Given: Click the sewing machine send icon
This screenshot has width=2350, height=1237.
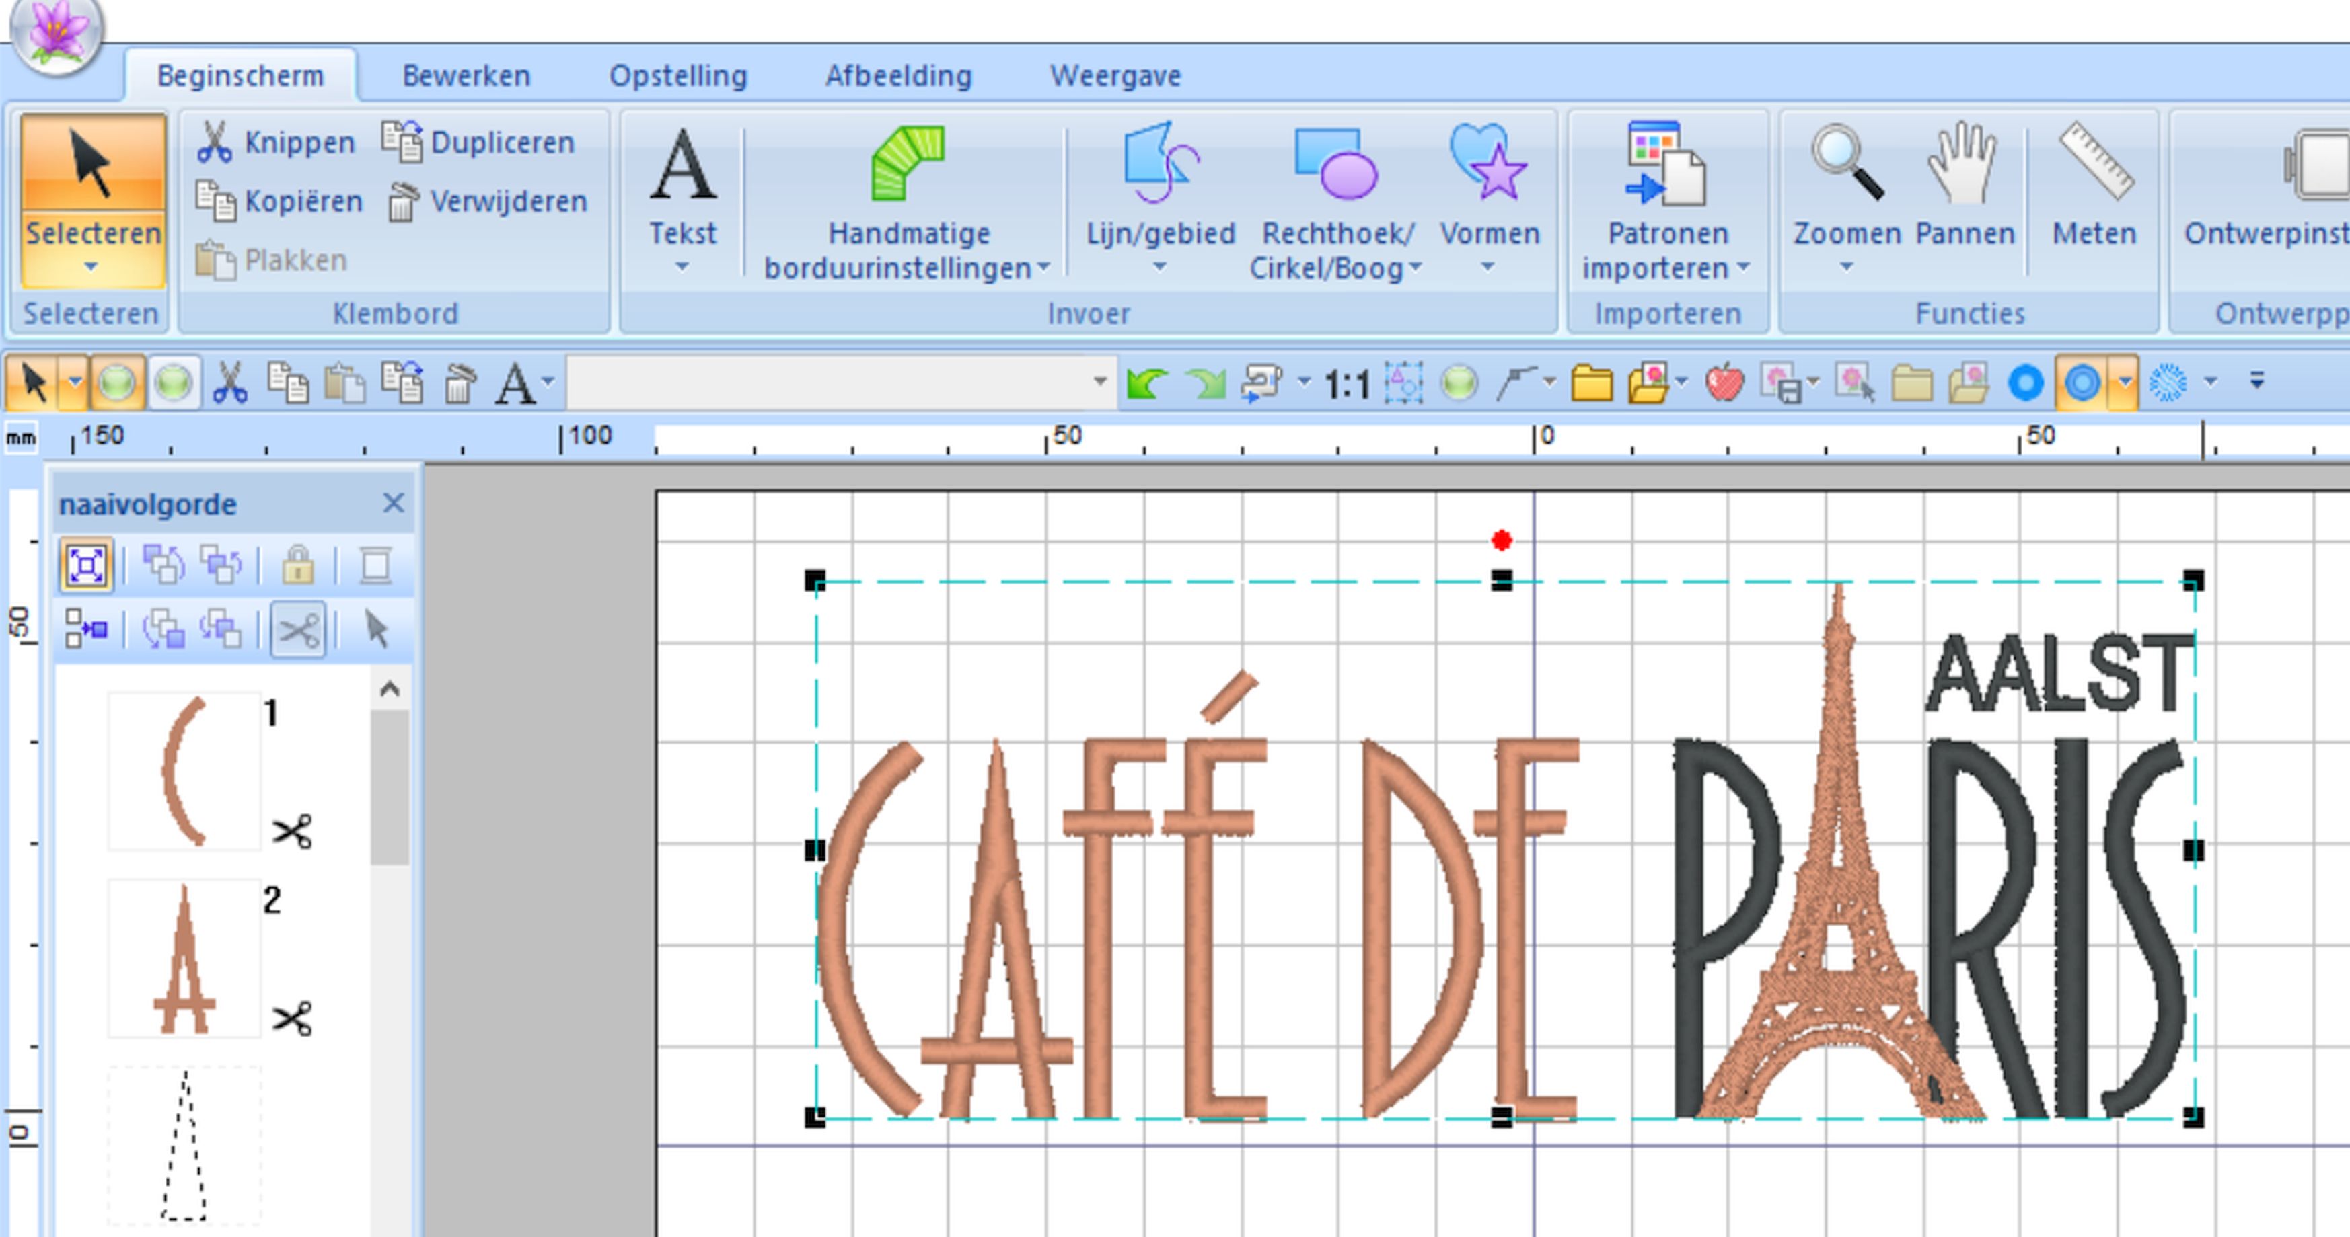Looking at the screenshot, I should click(x=1263, y=383).
